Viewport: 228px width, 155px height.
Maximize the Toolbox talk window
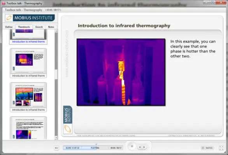(x=212, y=2)
